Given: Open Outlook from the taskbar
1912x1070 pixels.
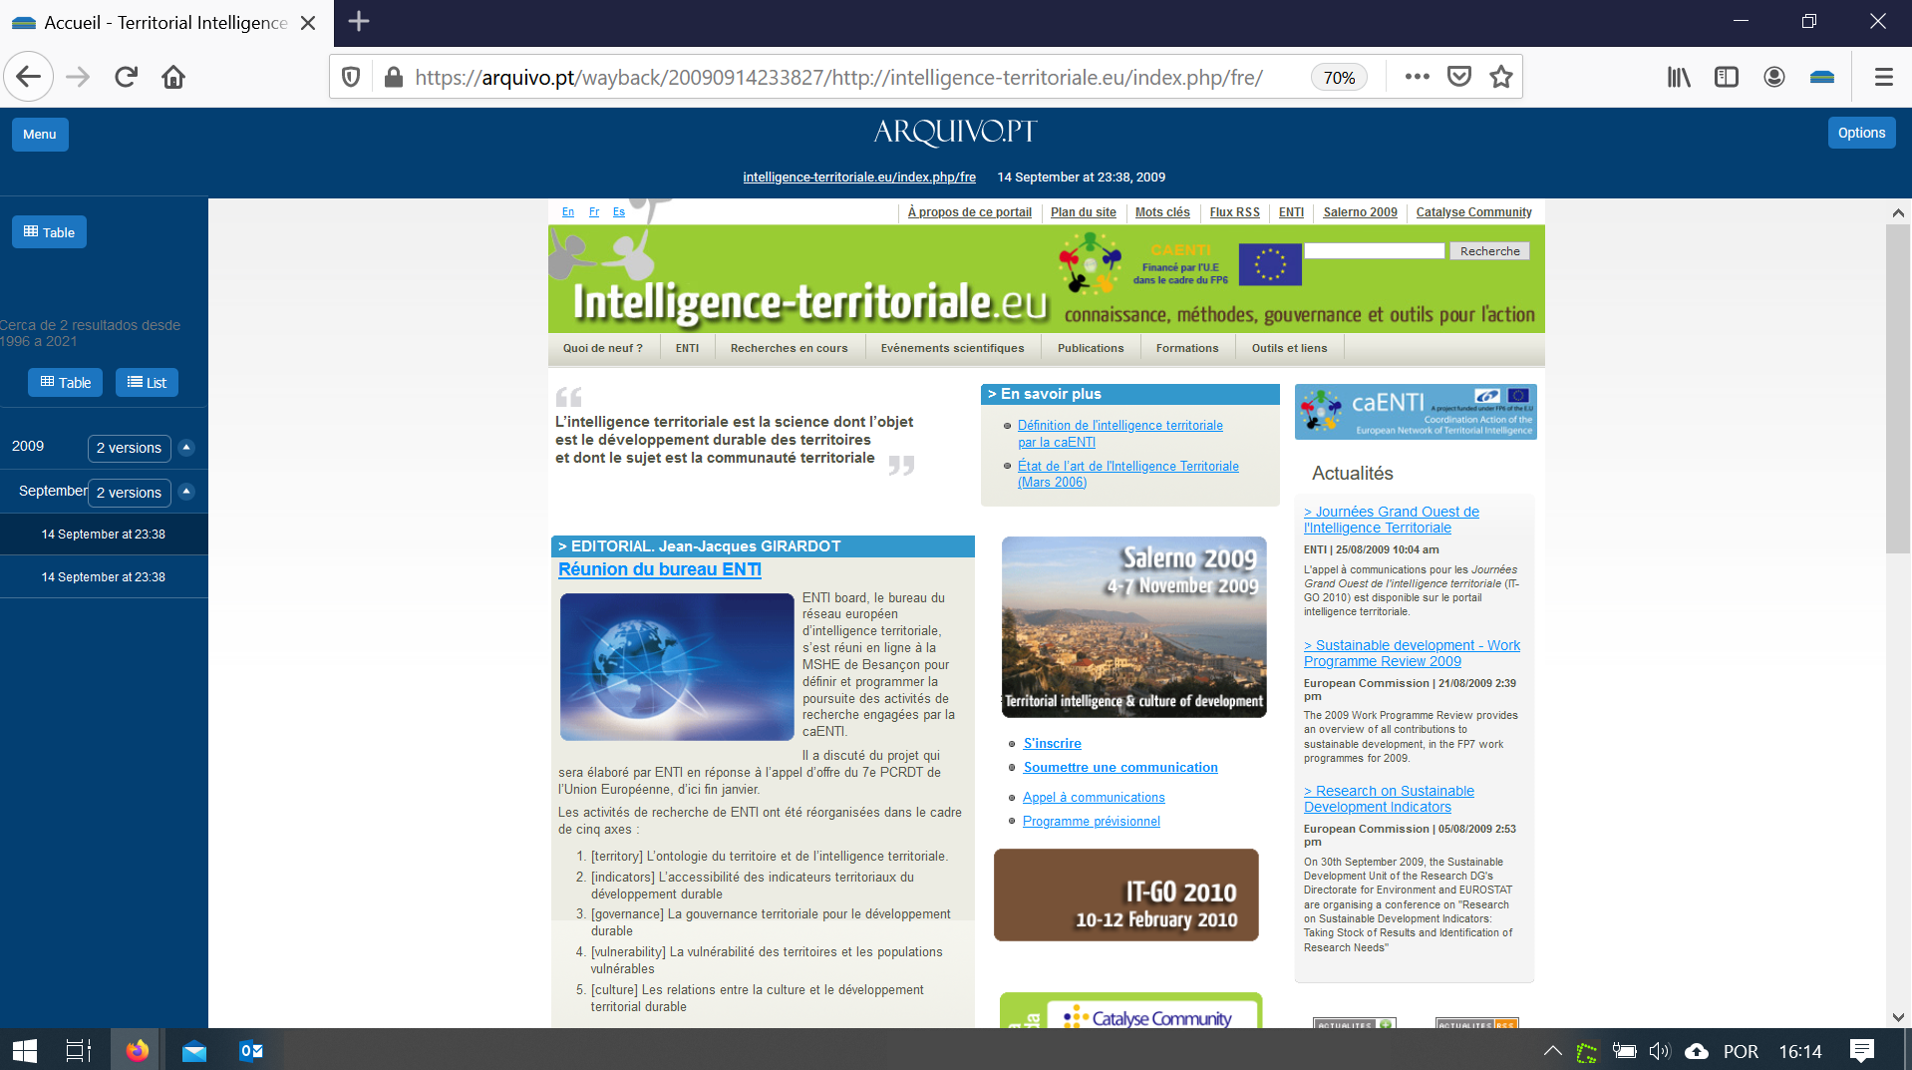Looking at the screenshot, I should point(251,1050).
